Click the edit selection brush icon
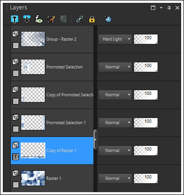Screen dimensions: 184x195 click(x=51, y=19)
